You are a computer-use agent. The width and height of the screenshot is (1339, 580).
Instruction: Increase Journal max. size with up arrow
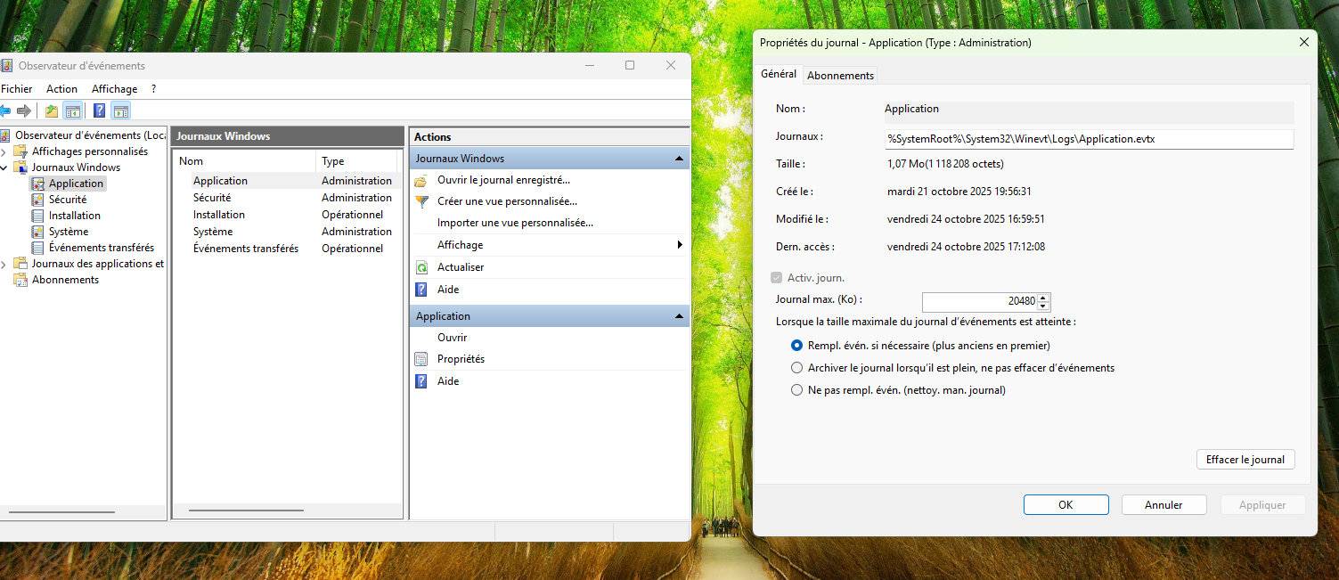point(1044,298)
